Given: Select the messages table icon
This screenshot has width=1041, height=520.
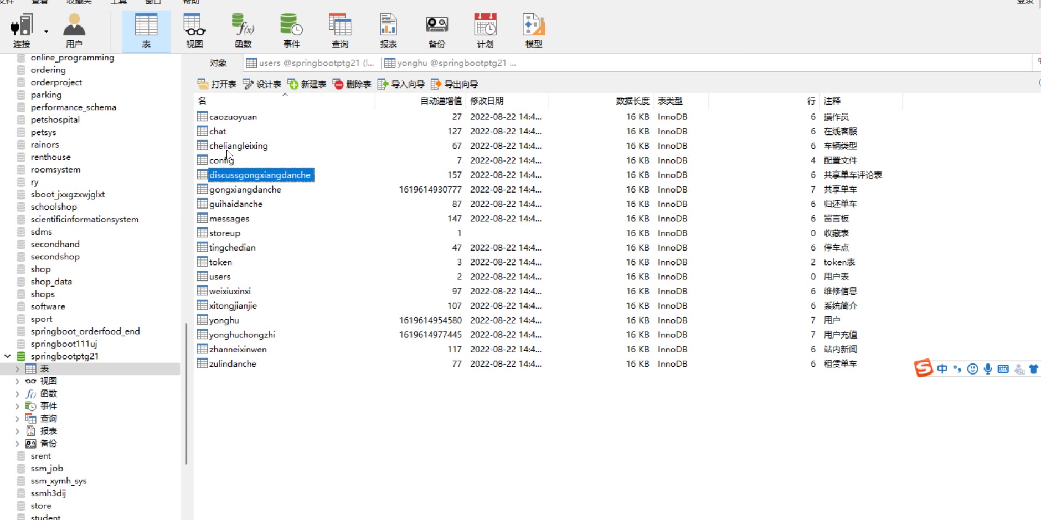Looking at the screenshot, I should tap(202, 219).
